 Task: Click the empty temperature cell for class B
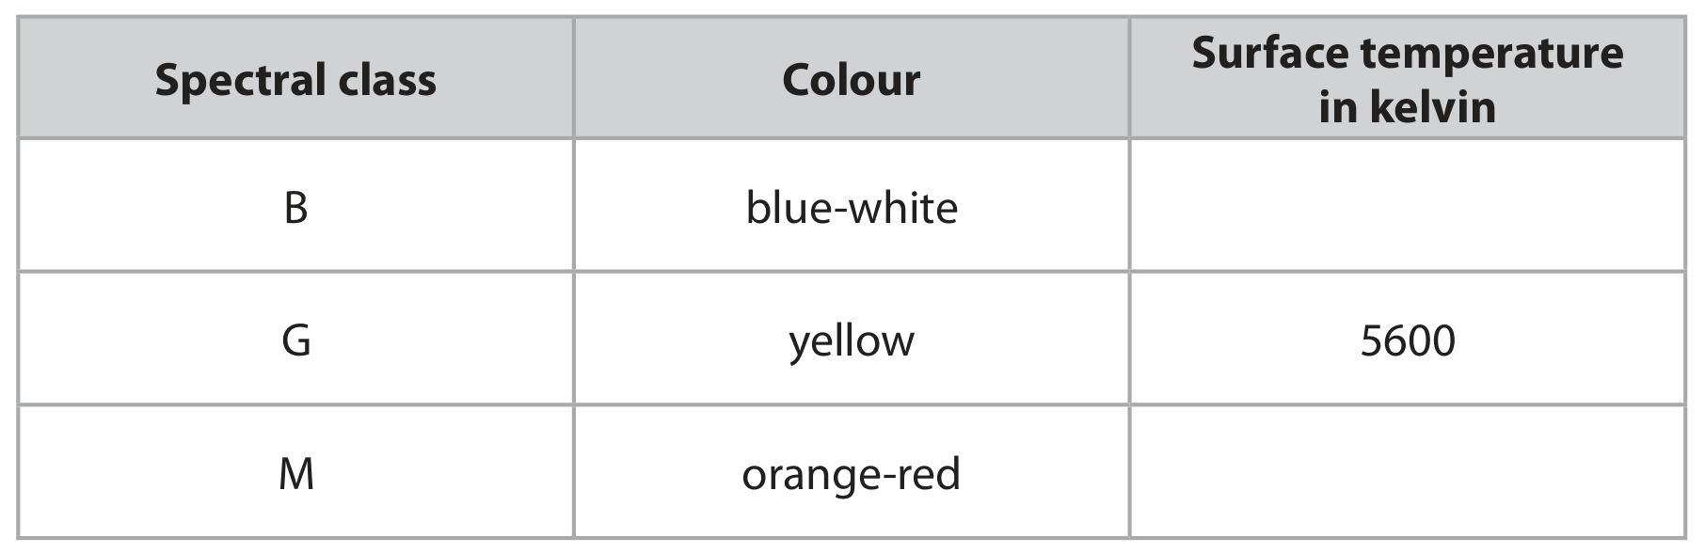click(x=1407, y=206)
